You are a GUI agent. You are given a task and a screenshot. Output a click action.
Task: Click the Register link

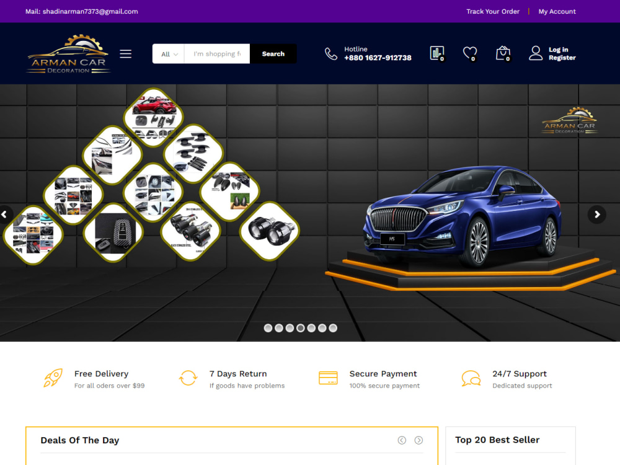(x=562, y=58)
